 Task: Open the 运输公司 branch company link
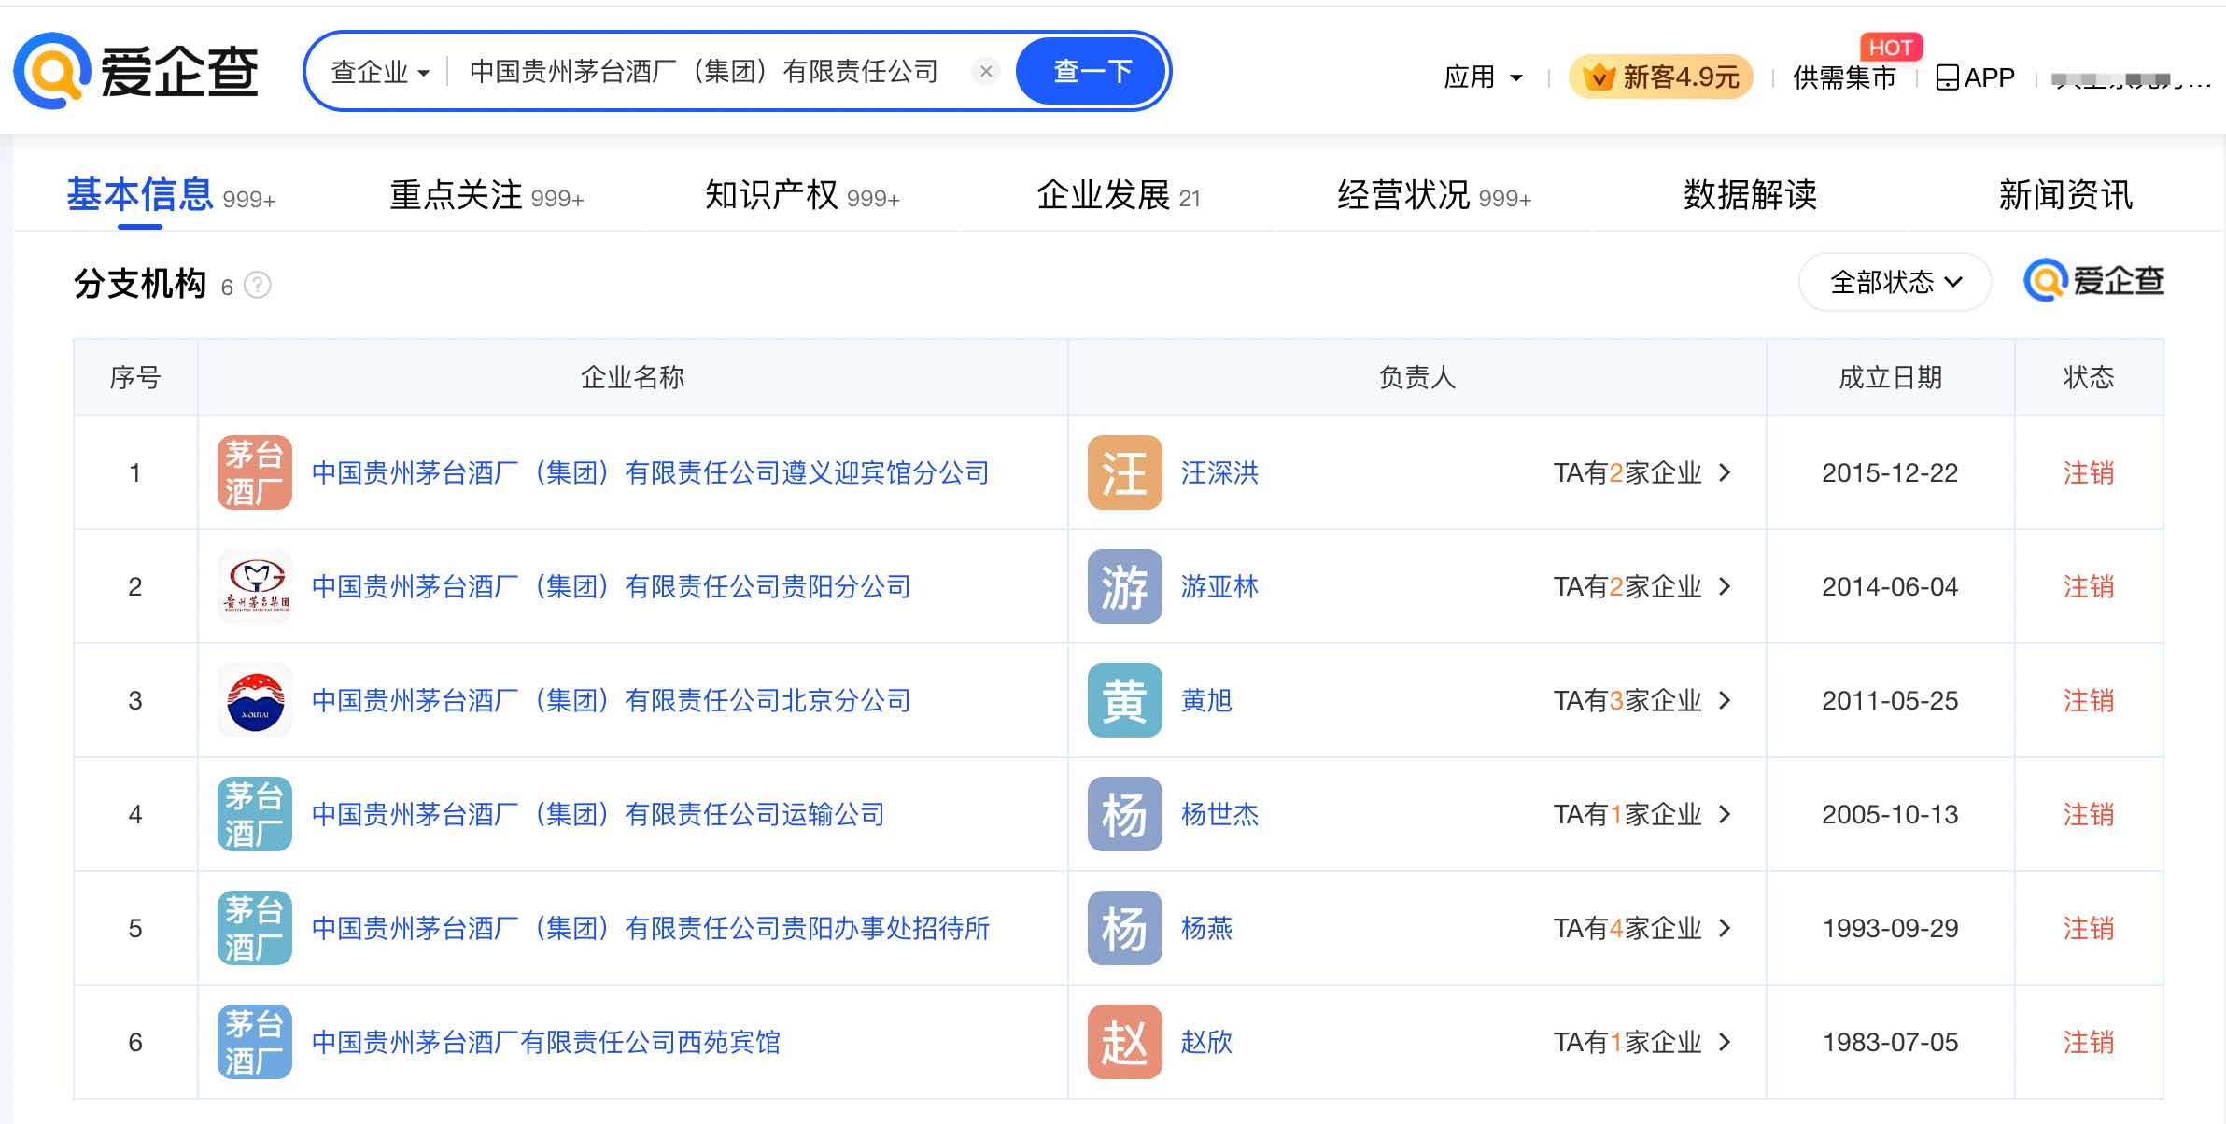pyautogui.click(x=598, y=814)
